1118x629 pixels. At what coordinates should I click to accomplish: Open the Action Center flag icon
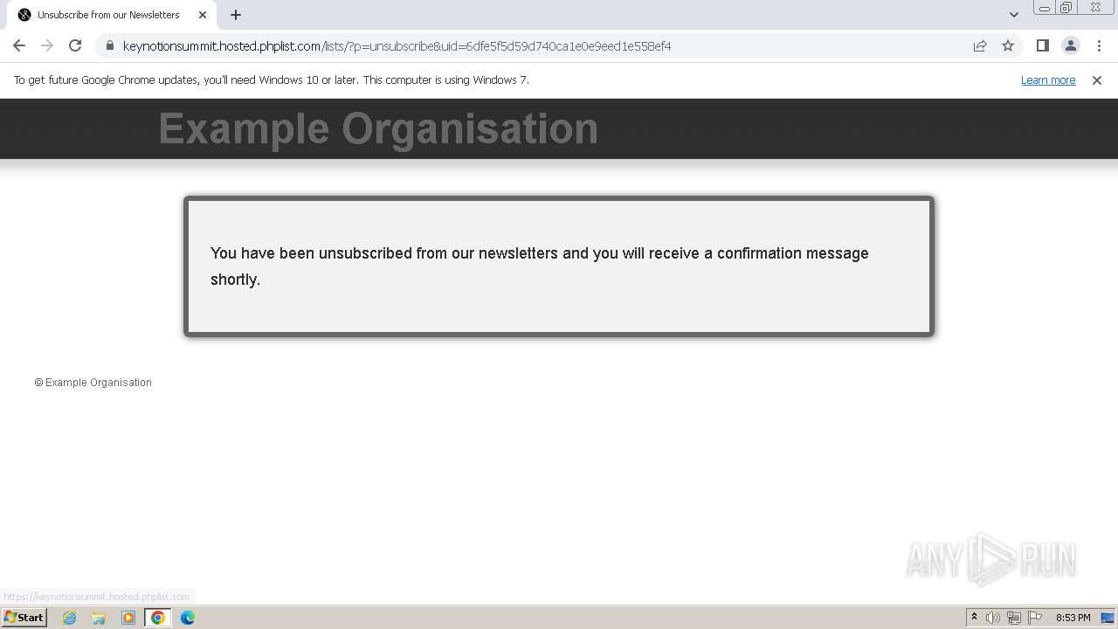tap(1035, 618)
